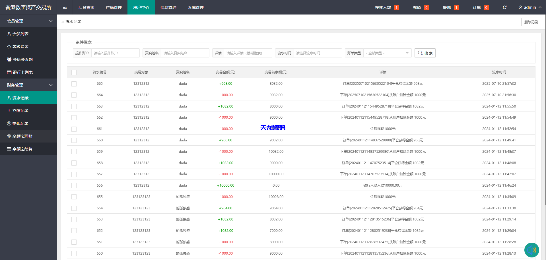Open 会员关系 using the people icon

9,59
